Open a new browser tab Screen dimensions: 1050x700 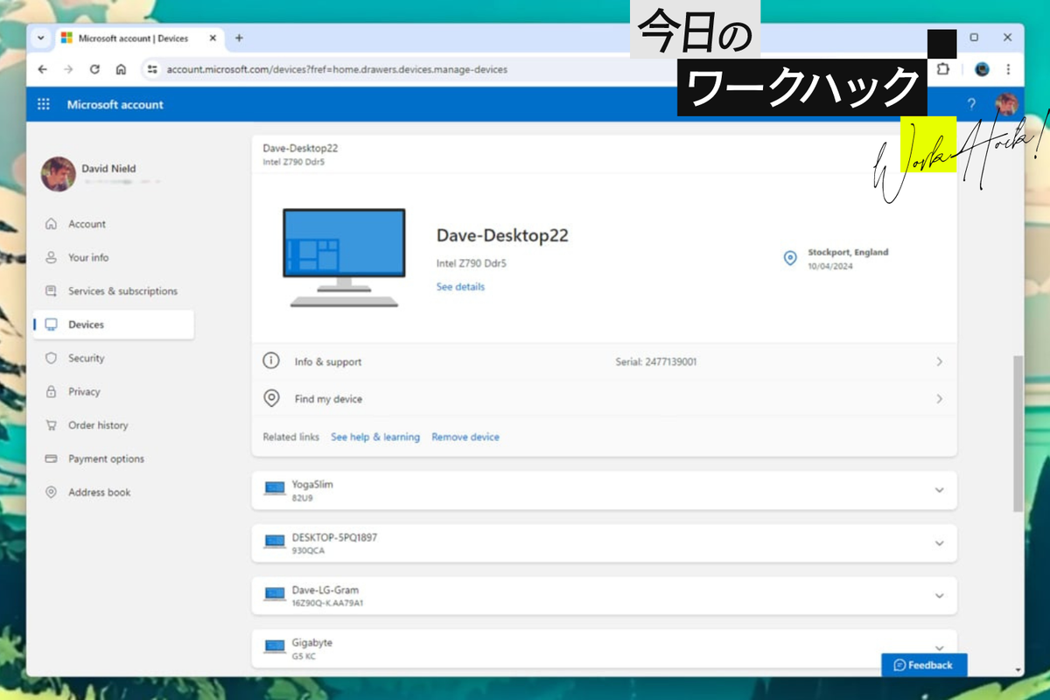(x=239, y=38)
